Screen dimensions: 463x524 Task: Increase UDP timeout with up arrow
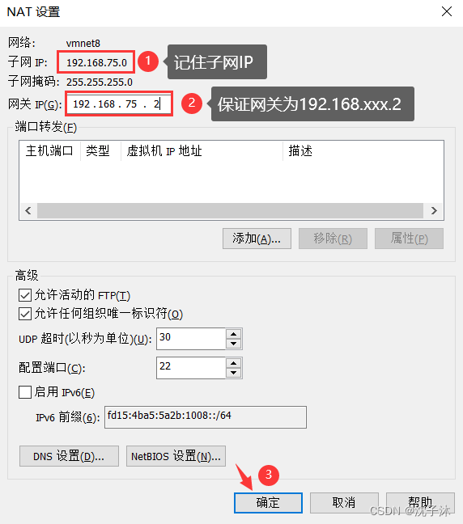(233, 334)
